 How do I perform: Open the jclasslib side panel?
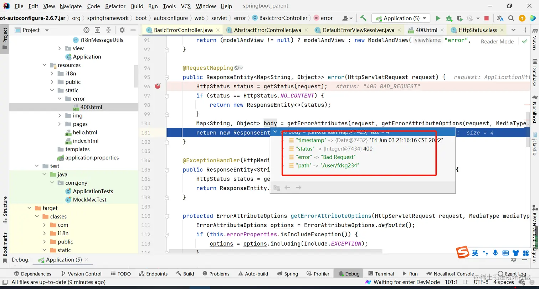pyautogui.click(x=534, y=143)
